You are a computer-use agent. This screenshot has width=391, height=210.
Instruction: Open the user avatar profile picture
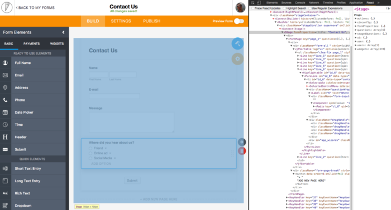240,8
